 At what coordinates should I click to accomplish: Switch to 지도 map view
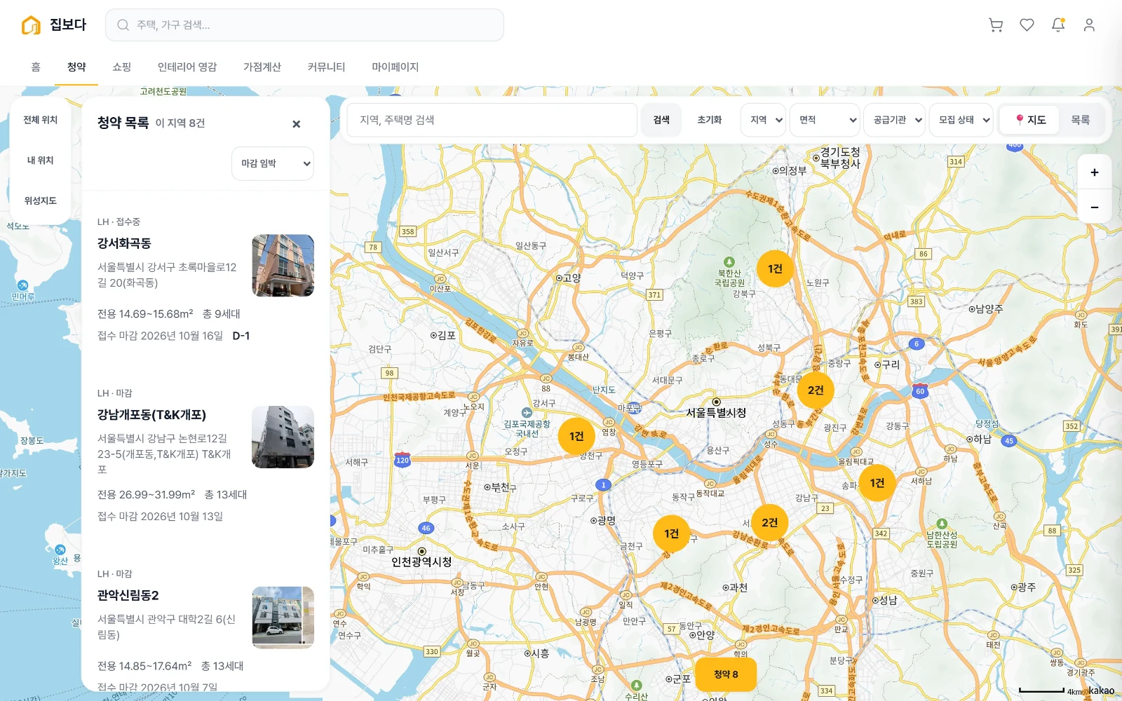1031,120
